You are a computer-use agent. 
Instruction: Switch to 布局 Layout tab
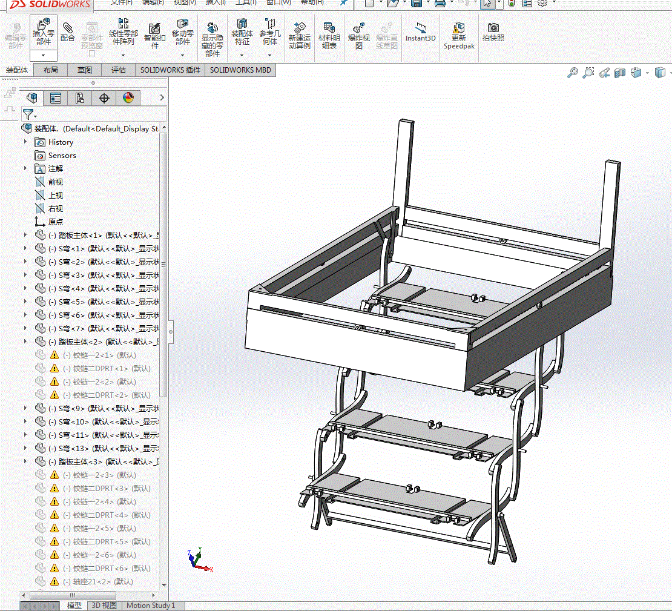(51, 70)
